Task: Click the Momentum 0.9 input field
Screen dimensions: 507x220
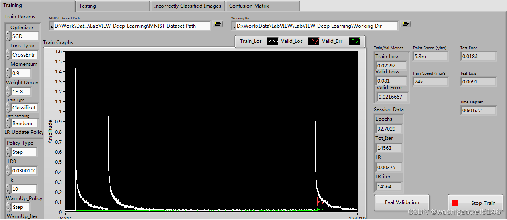Action: [x=21, y=73]
